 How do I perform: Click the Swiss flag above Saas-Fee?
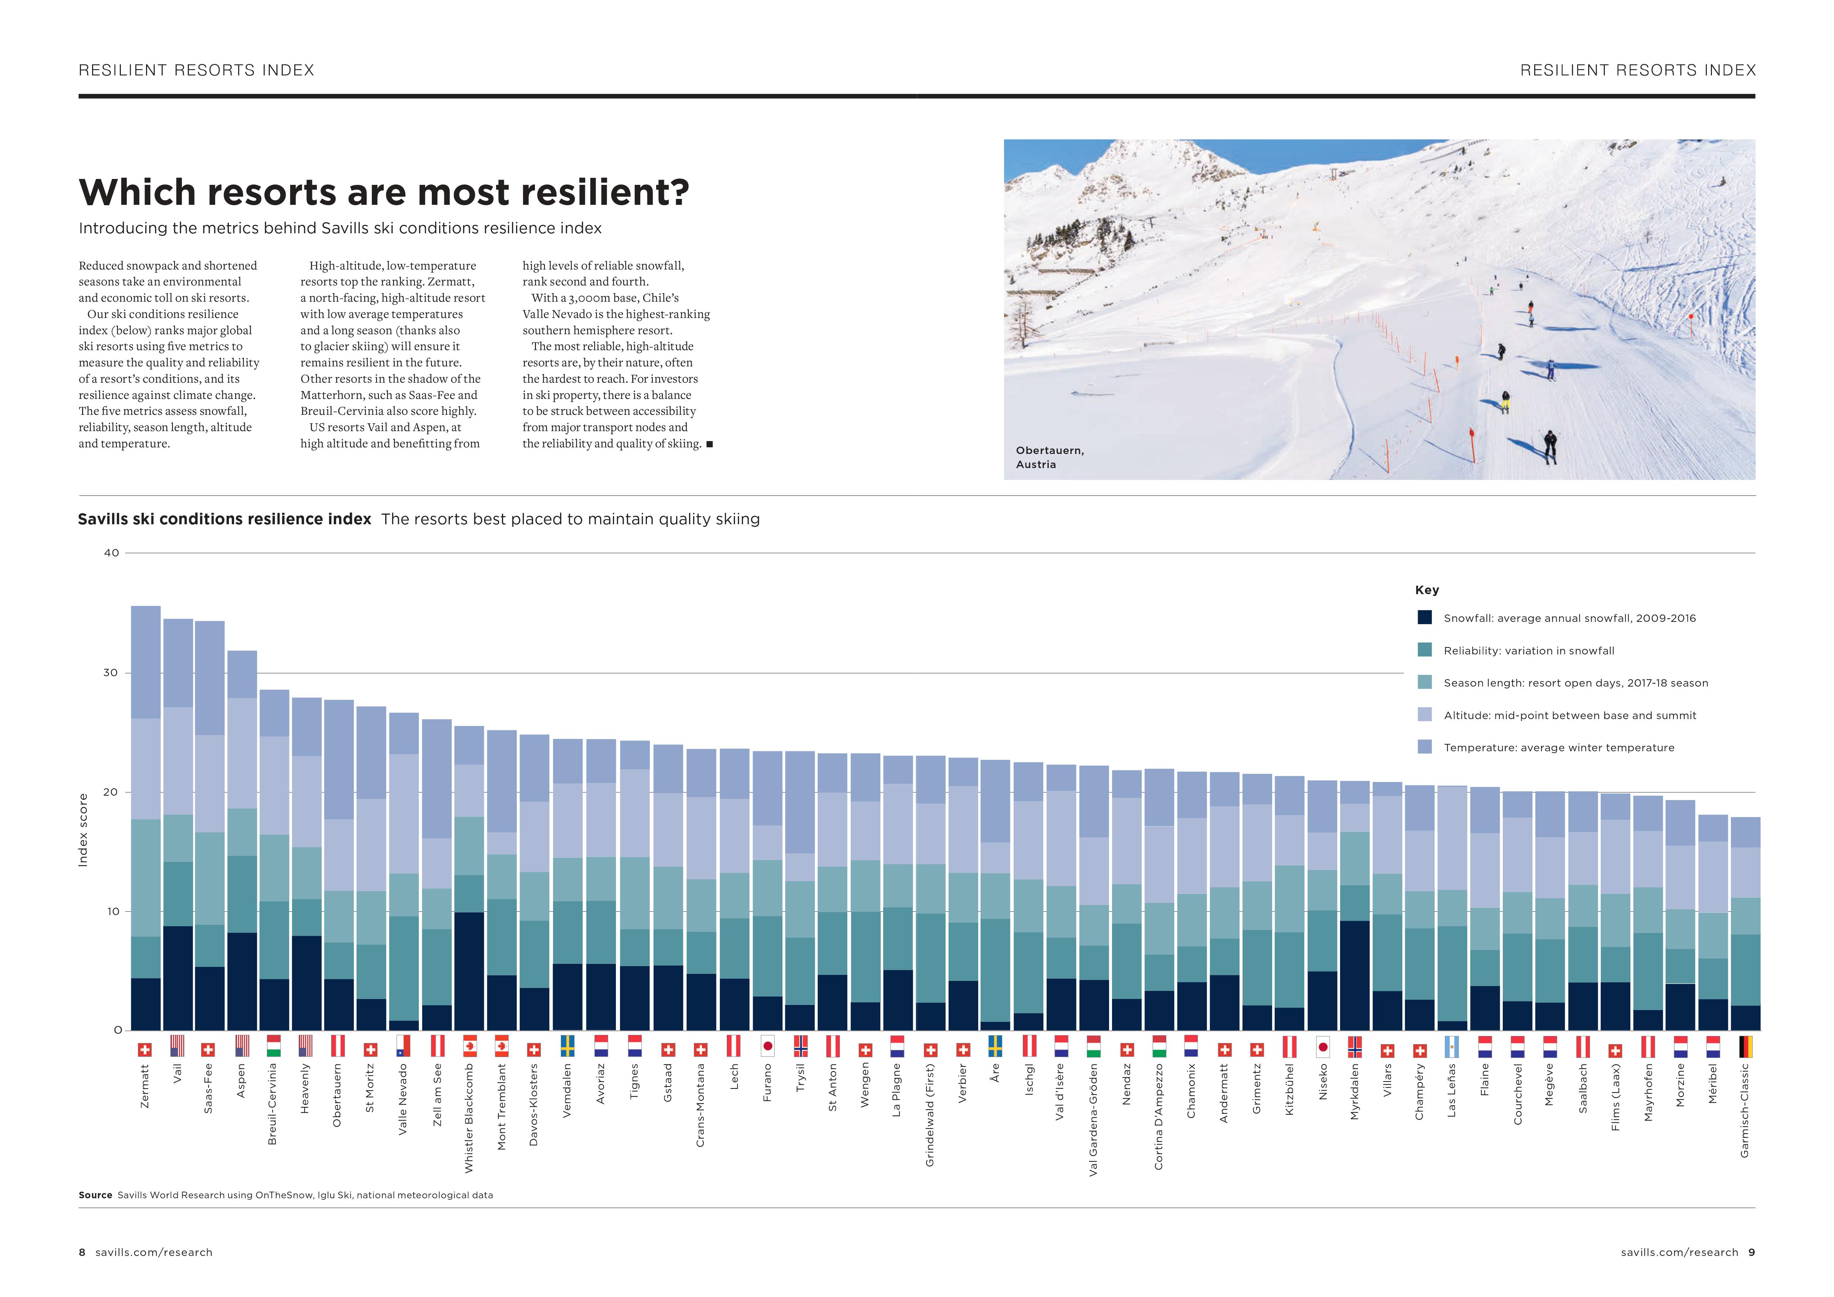[x=208, y=1049]
